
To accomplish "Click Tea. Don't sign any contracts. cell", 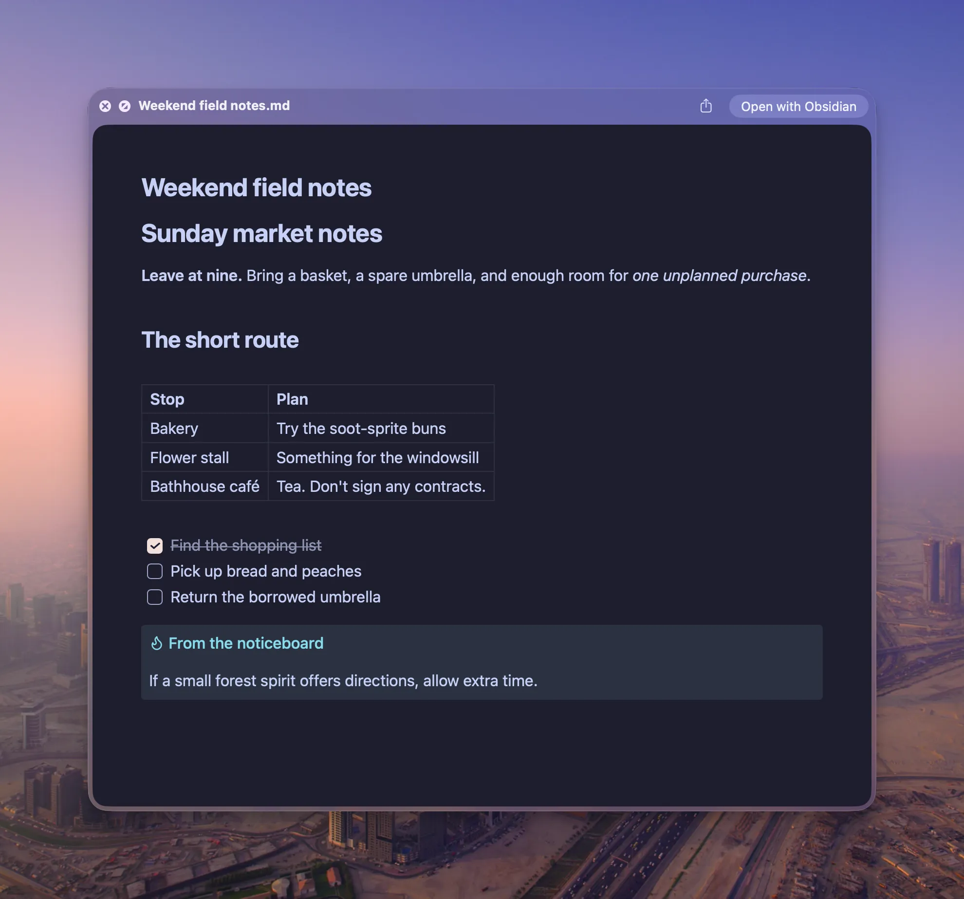I will pos(381,487).
